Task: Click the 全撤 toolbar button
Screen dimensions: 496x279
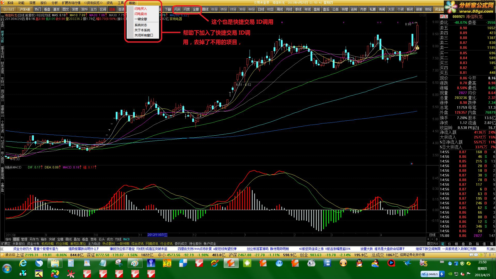Action: (196, 9)
